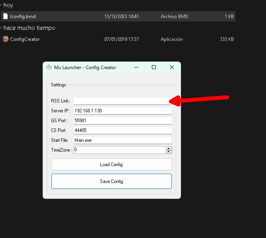This screenshot has height=238, width=266.
Task: Select the lconfig.bmd file name
Action: 23,16
